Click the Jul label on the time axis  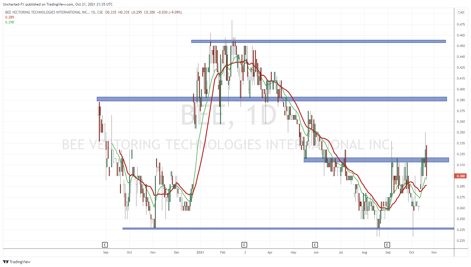coord(341,252)
